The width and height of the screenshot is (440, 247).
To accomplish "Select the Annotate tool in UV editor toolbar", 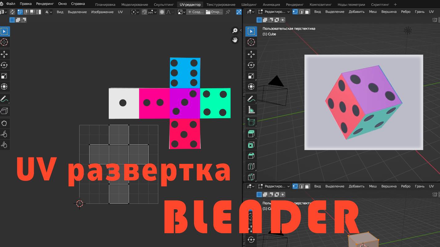I will coord(4,99).
